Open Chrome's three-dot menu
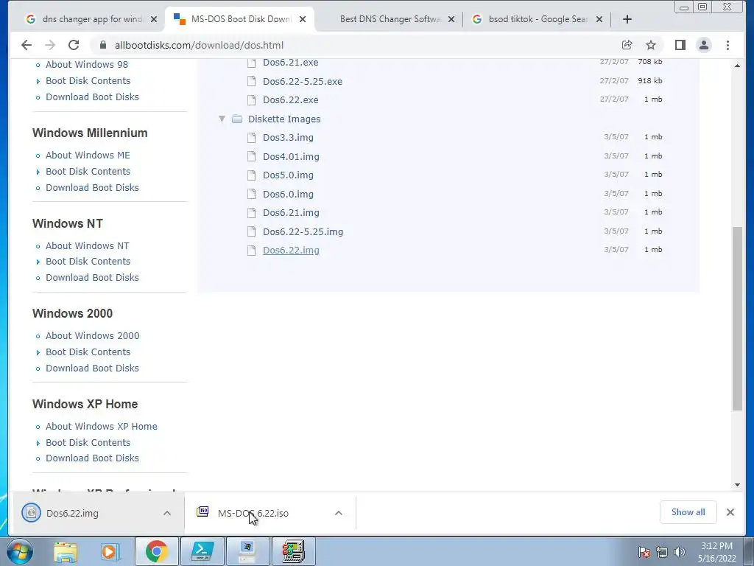The image size is (754, 566). pyautogui.click(x=727, y=45)
